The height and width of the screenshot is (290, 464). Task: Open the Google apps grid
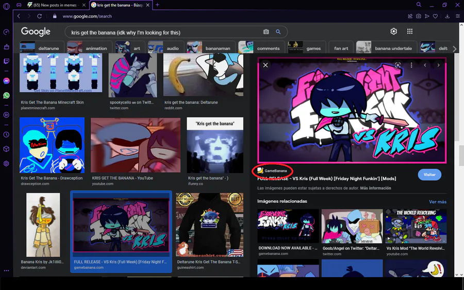click(410, 31)
